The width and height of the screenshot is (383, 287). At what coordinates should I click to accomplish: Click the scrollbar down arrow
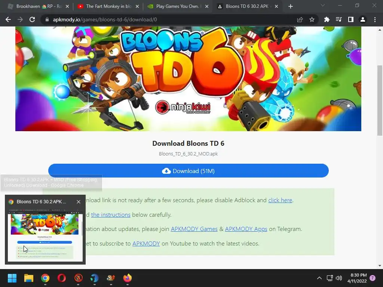(x=380, y=266)
